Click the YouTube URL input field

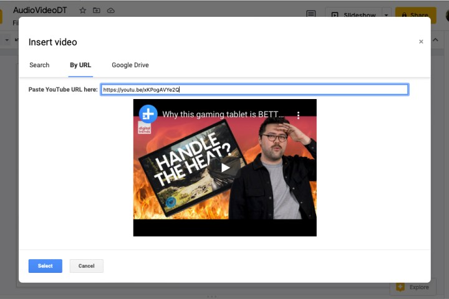point(254,90)
